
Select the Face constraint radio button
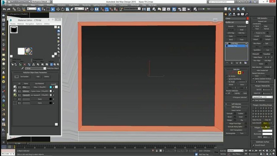point(254,29)
